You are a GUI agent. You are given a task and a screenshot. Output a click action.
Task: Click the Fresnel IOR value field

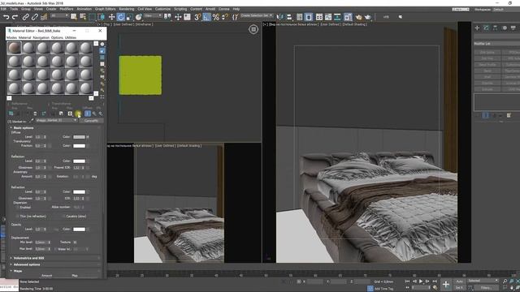[77, 168]
